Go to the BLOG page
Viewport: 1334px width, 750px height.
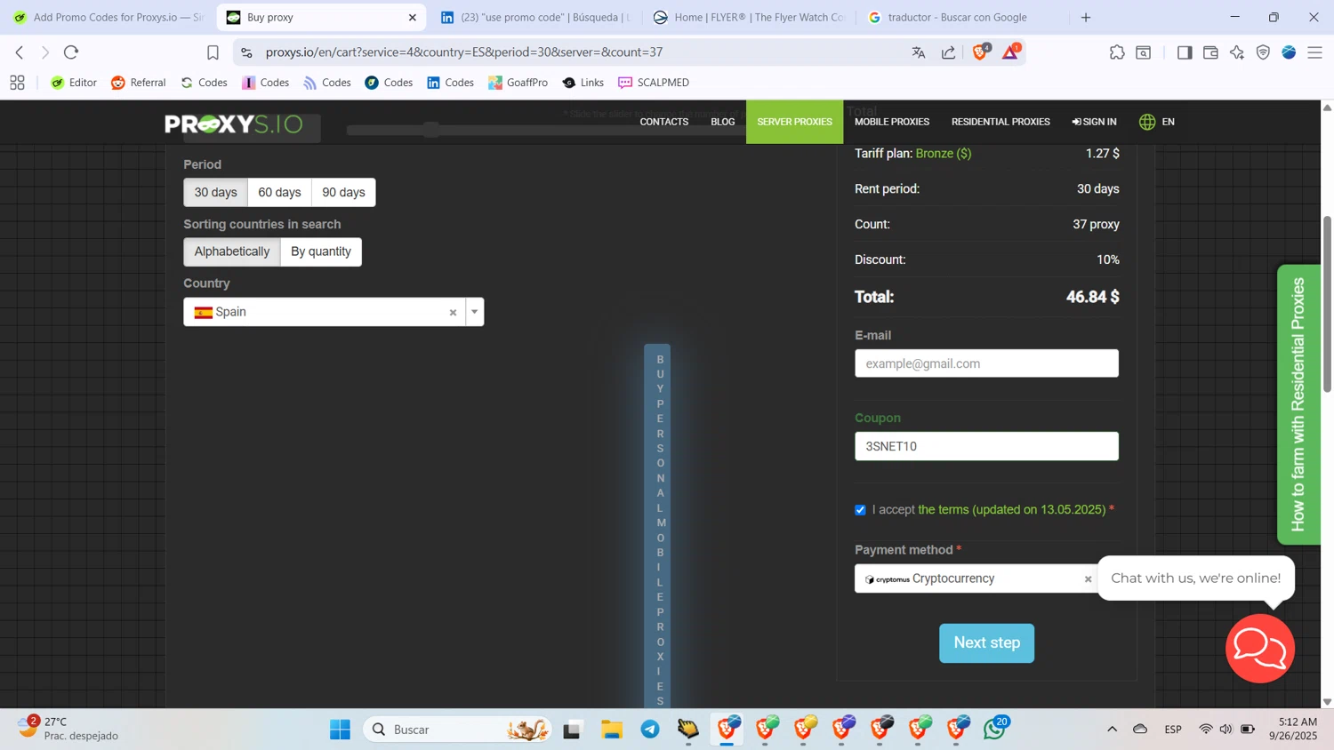tap(723, 122)
